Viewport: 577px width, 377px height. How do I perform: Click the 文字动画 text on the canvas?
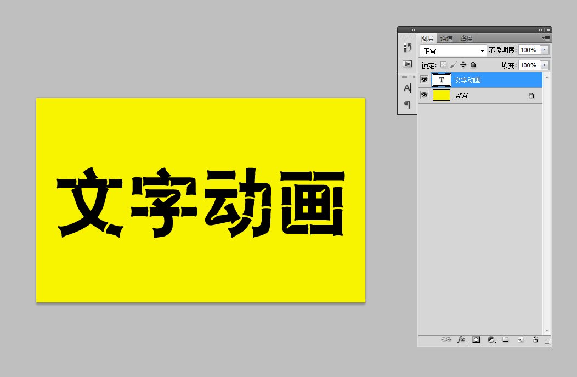(x=201, y=202)
